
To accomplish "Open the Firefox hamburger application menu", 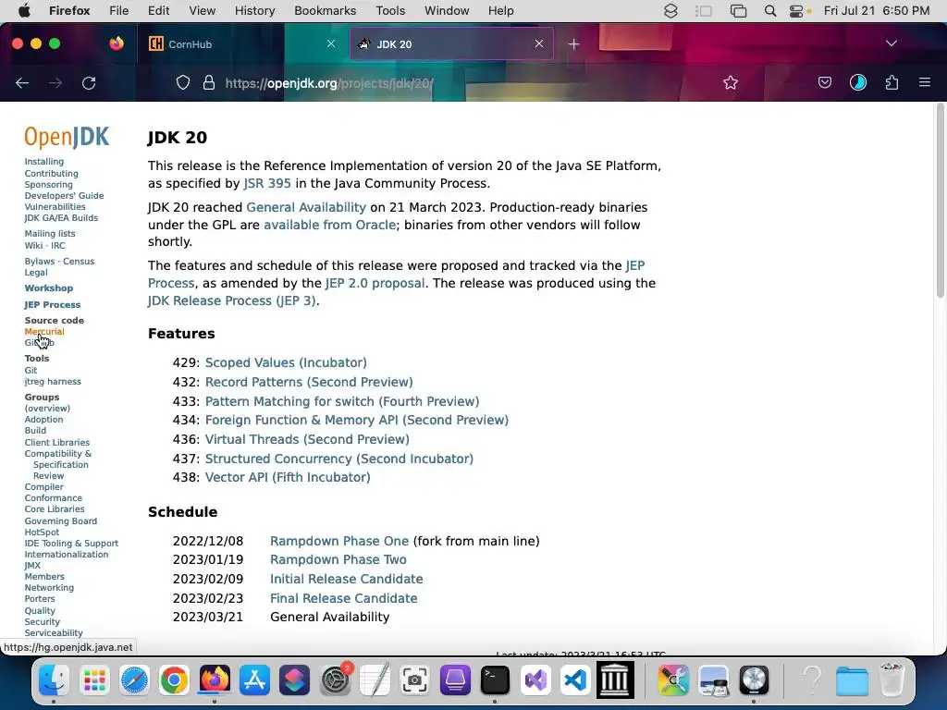I will tap(924, 82).
